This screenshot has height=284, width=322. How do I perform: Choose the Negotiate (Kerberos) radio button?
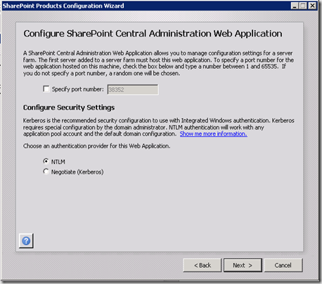click(46, 172)
